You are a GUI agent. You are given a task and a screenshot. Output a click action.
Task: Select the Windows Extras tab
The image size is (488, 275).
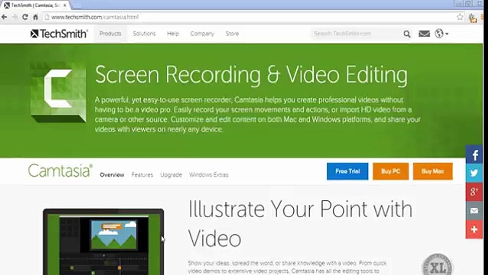pyautogui.click(x=209, y=175)
